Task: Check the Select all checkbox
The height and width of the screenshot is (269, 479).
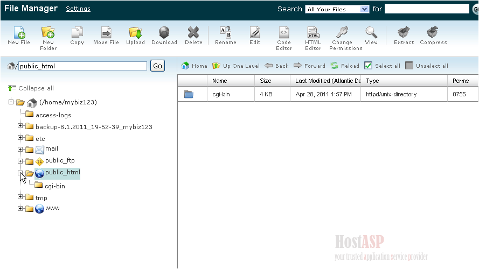Action: [x=369, y=66]
